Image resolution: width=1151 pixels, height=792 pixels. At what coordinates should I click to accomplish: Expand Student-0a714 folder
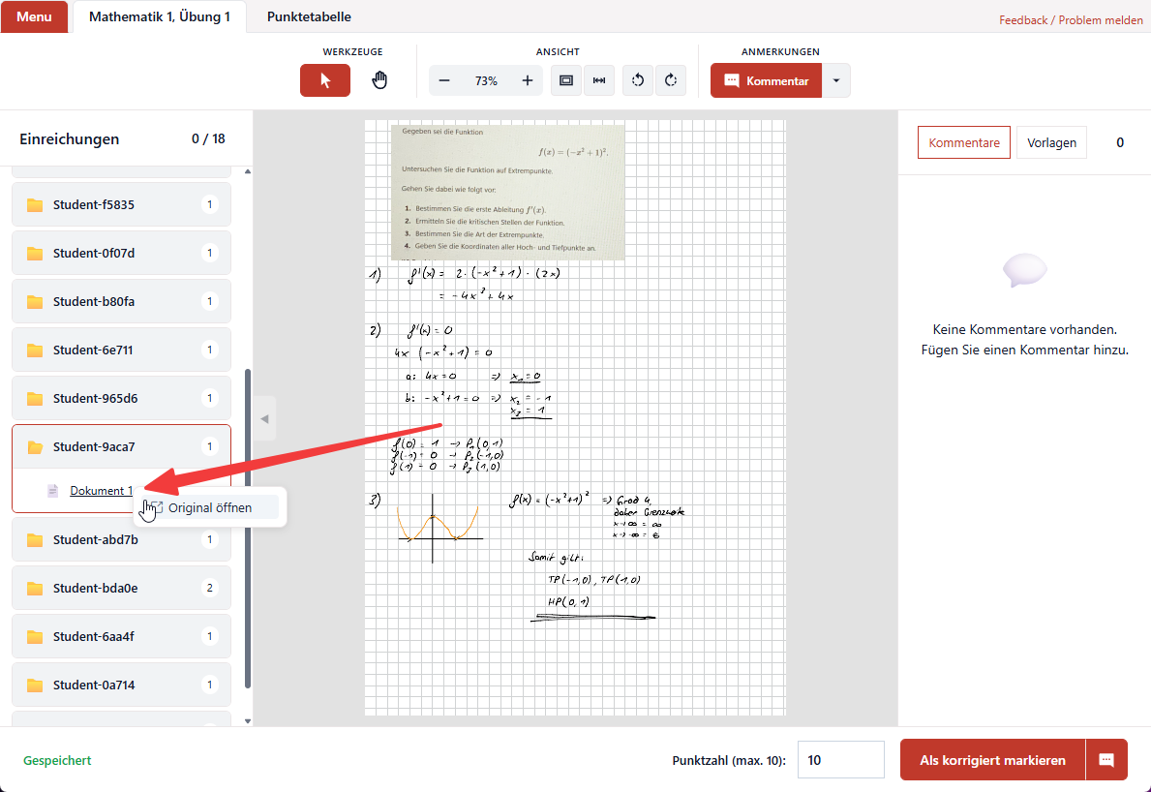(x=121, y=685)
